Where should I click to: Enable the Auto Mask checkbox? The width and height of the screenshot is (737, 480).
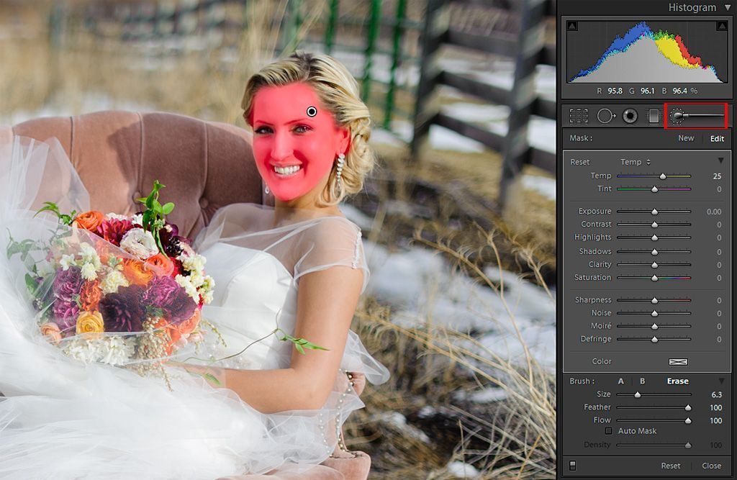tap(609, 431)
